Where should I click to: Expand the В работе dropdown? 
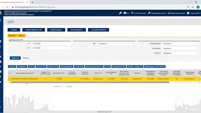pos(181,53)
